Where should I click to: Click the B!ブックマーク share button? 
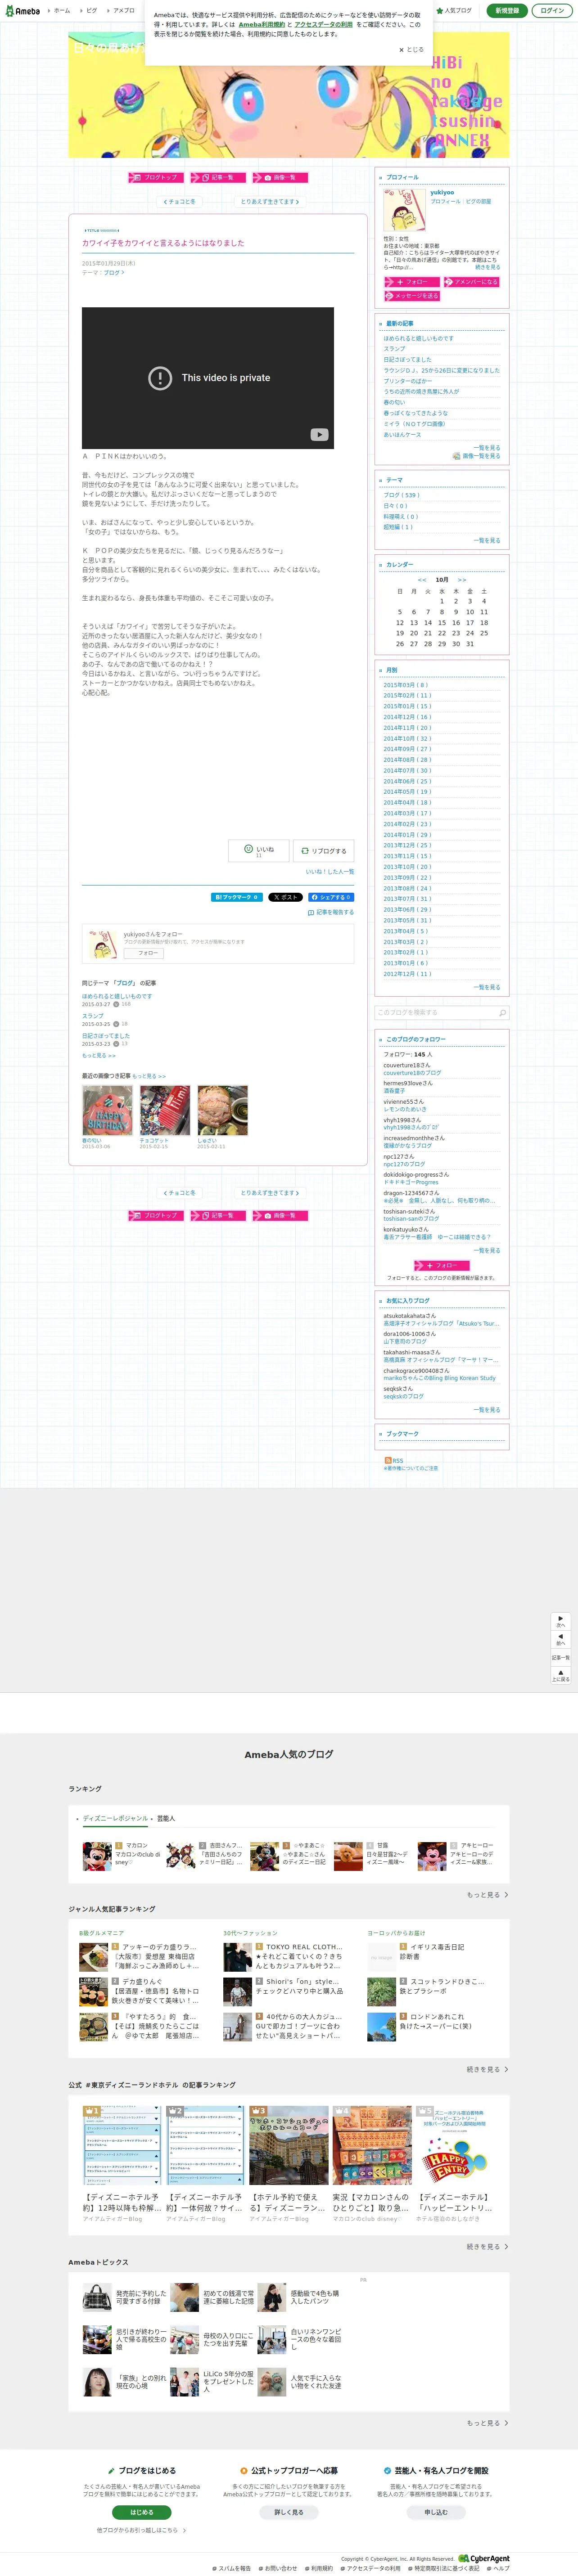(x=237, y=897)
